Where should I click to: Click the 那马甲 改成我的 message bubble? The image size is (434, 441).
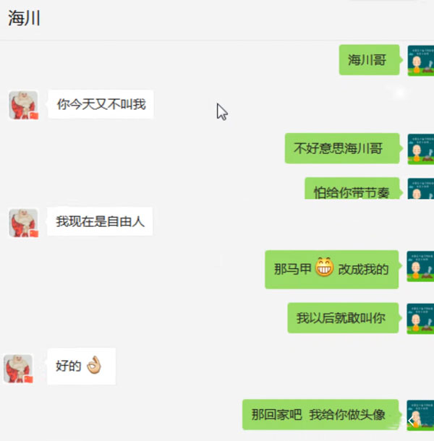332,270
